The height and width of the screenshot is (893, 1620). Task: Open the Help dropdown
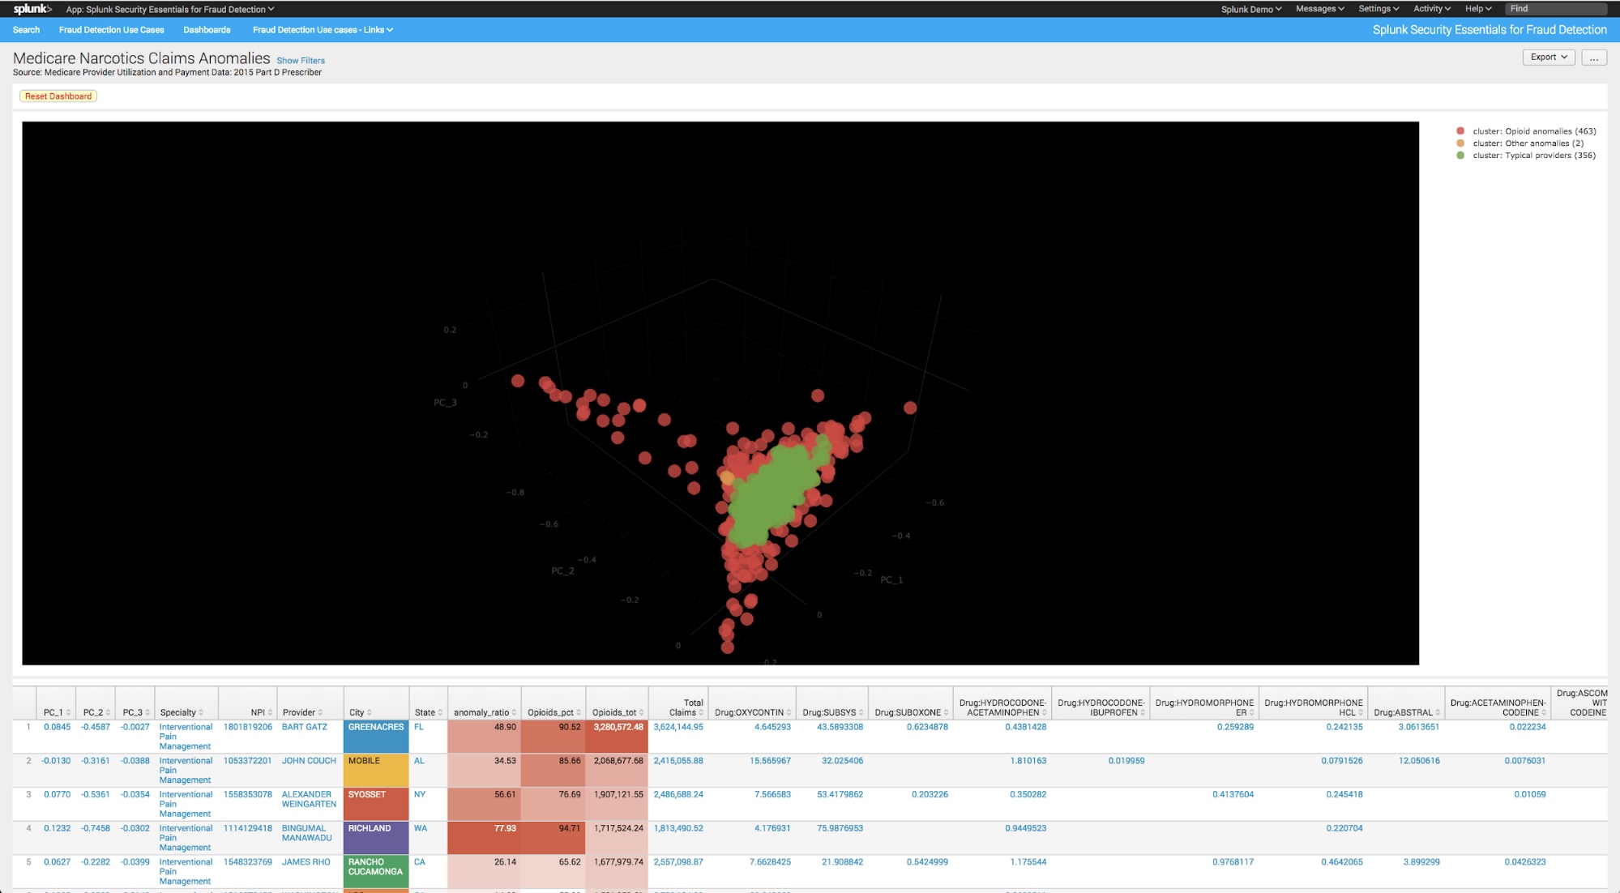pyautogui.click(x=1478, y=9)
